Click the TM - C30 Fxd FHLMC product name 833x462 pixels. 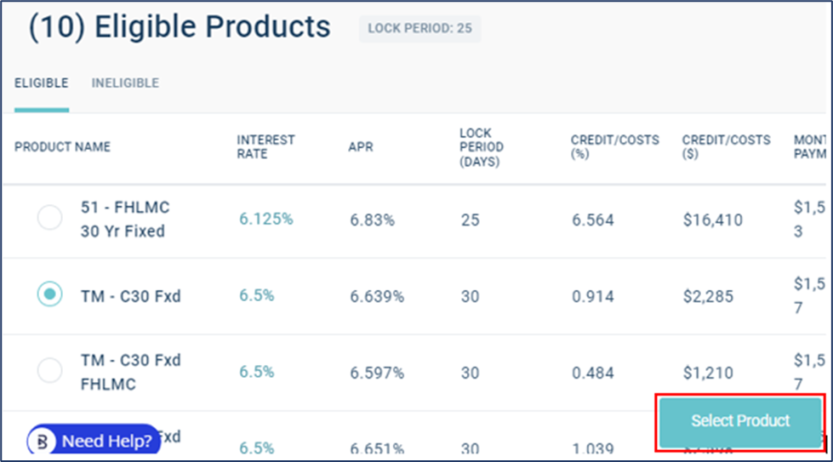pos(131,373)
